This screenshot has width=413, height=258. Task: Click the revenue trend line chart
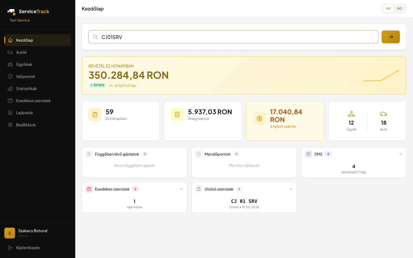coord(381,76)
